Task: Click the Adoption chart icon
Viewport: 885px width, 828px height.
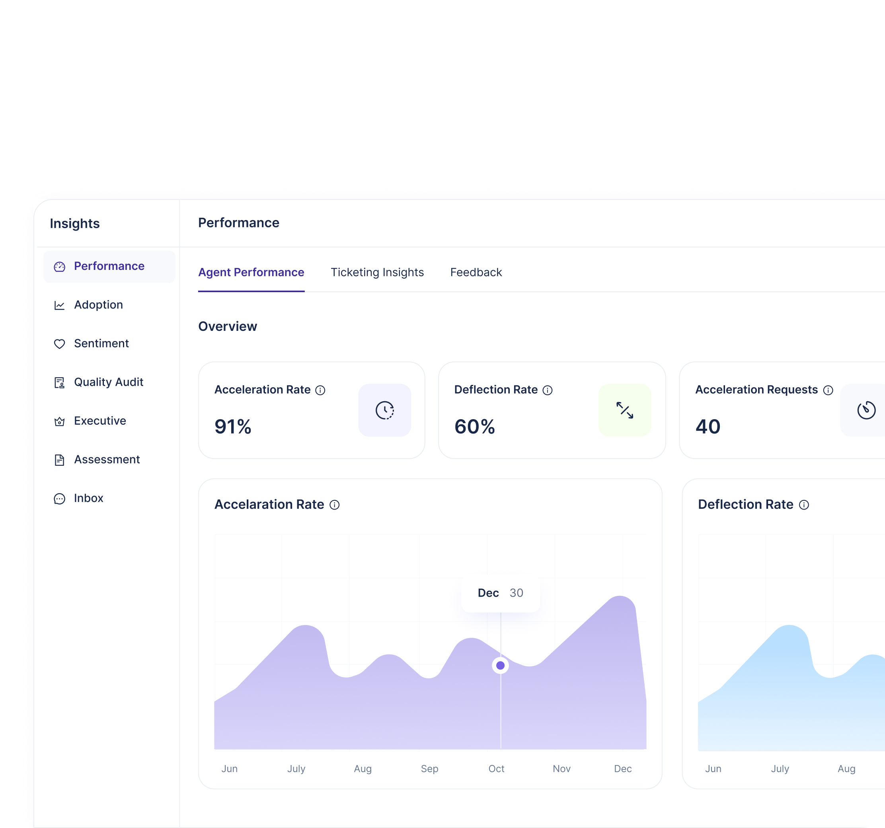Action: tap(59, 306)
